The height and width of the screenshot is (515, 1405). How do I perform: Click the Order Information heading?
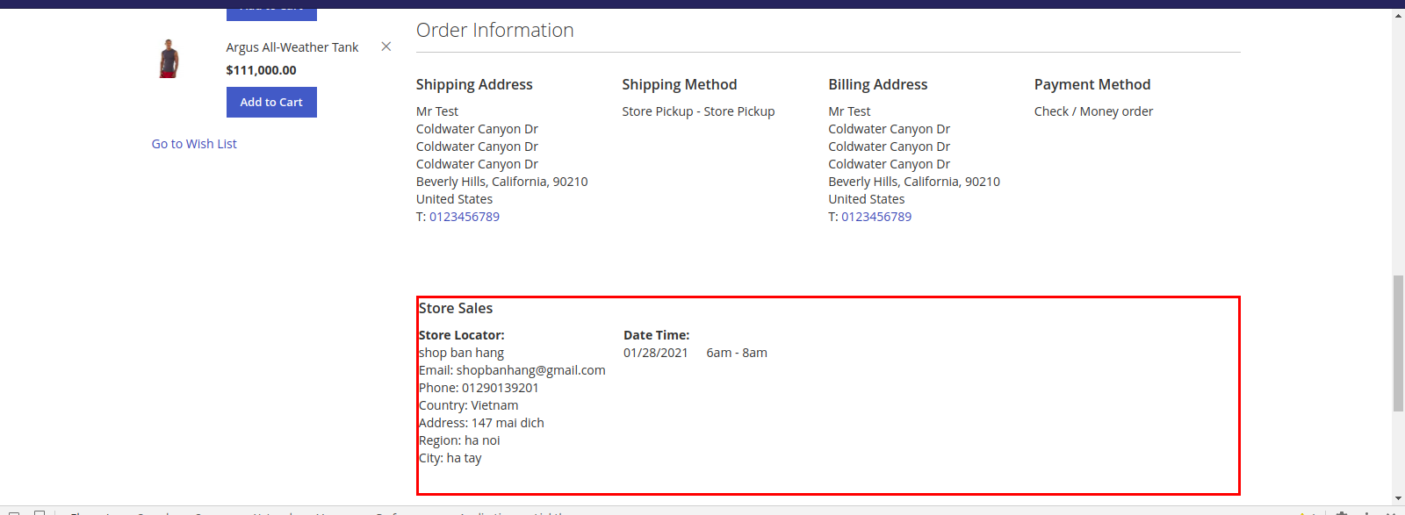click(x=494, y=31)
